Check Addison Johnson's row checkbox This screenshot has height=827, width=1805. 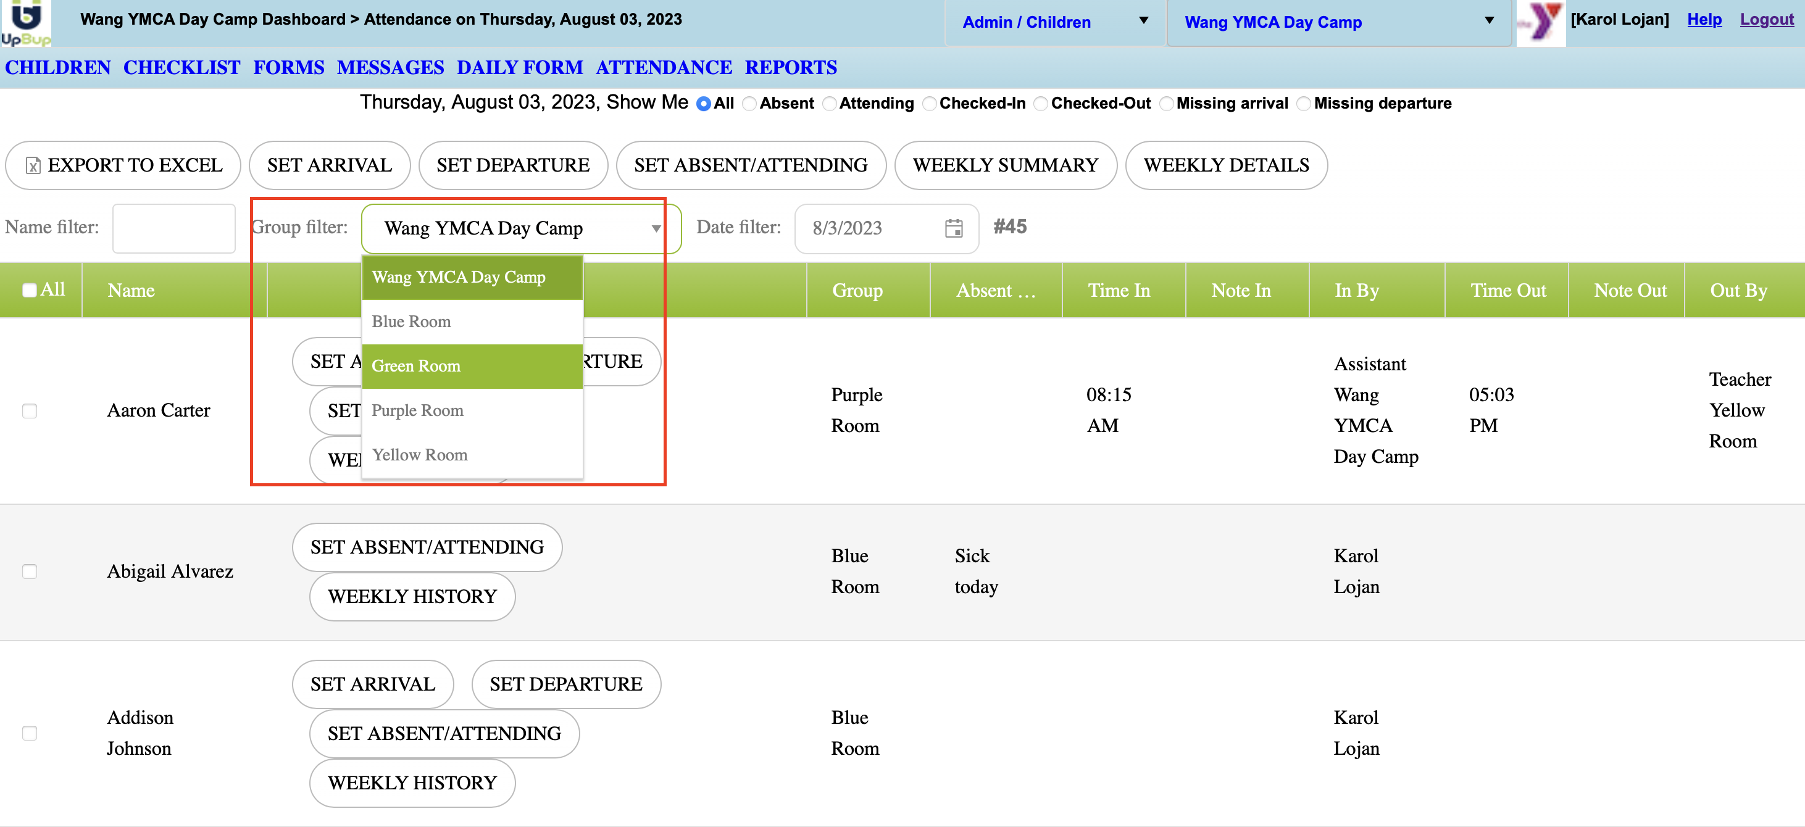pos(30,733)
